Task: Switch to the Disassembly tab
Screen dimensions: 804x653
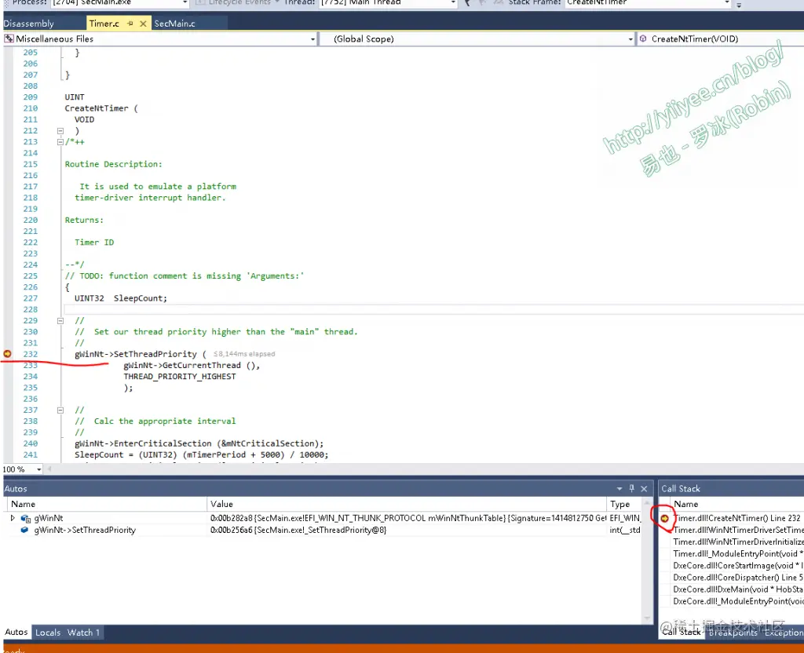Action: point(29,24)
